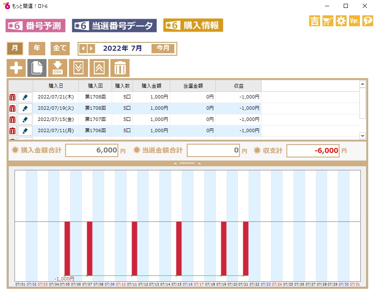The image size is (374, 295).
Task: Delete records using the toolbar trash icon
Action: [120, 68]
